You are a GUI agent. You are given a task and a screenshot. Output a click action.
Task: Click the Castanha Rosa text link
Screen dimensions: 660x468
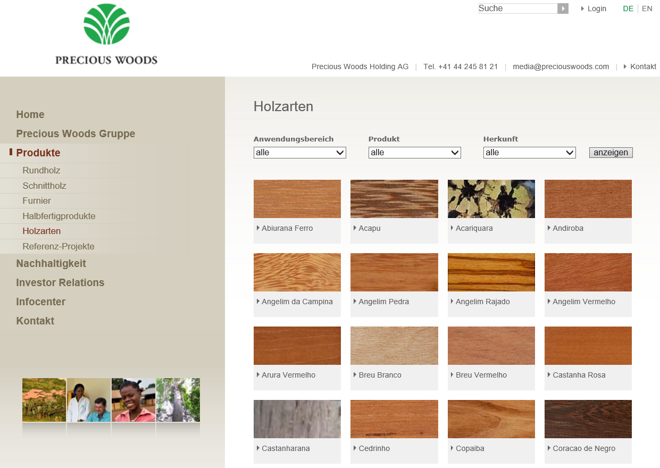coord(579,375)
